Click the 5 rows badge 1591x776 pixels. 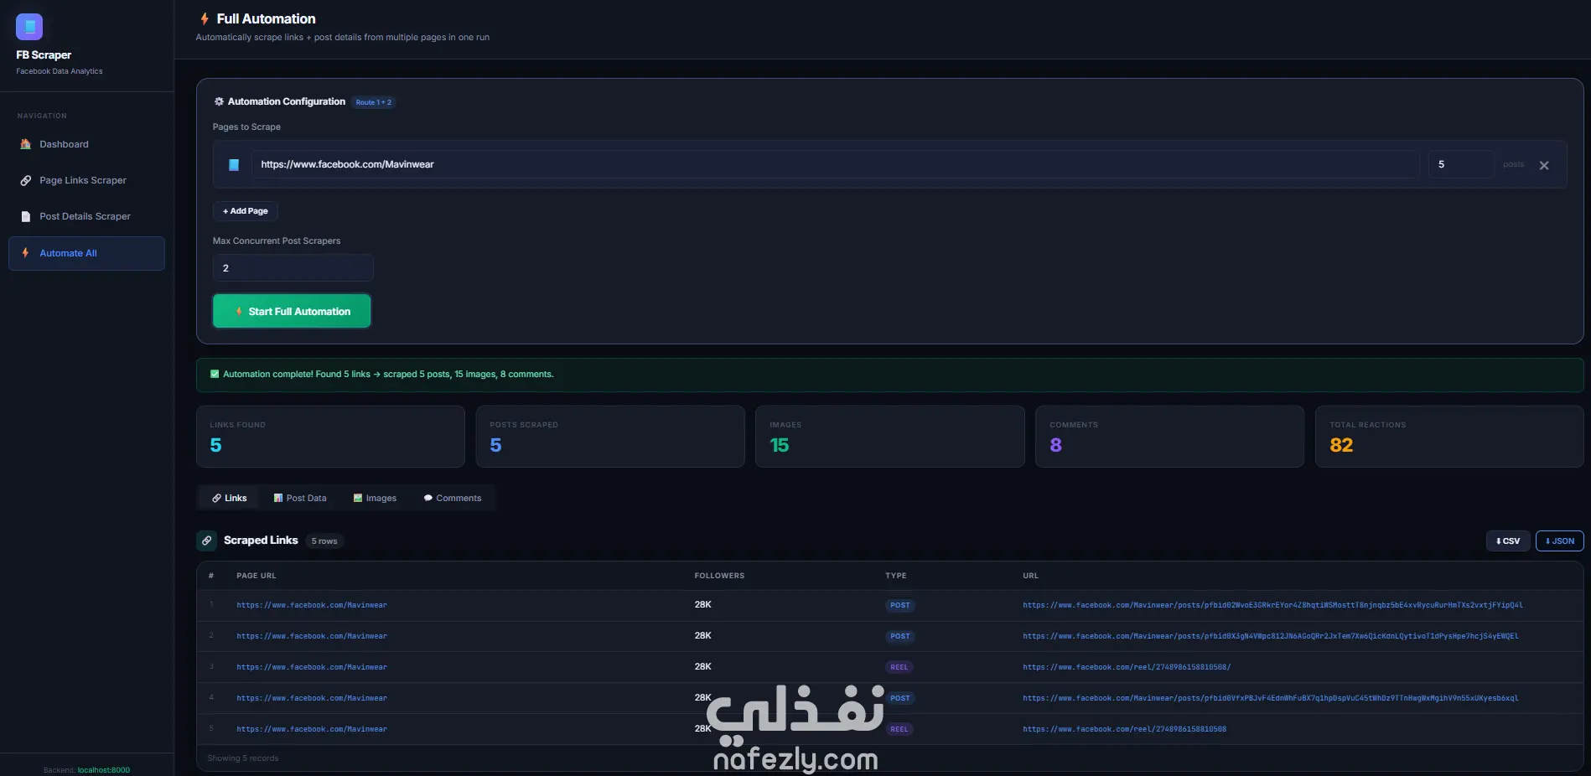click(324, 541)
